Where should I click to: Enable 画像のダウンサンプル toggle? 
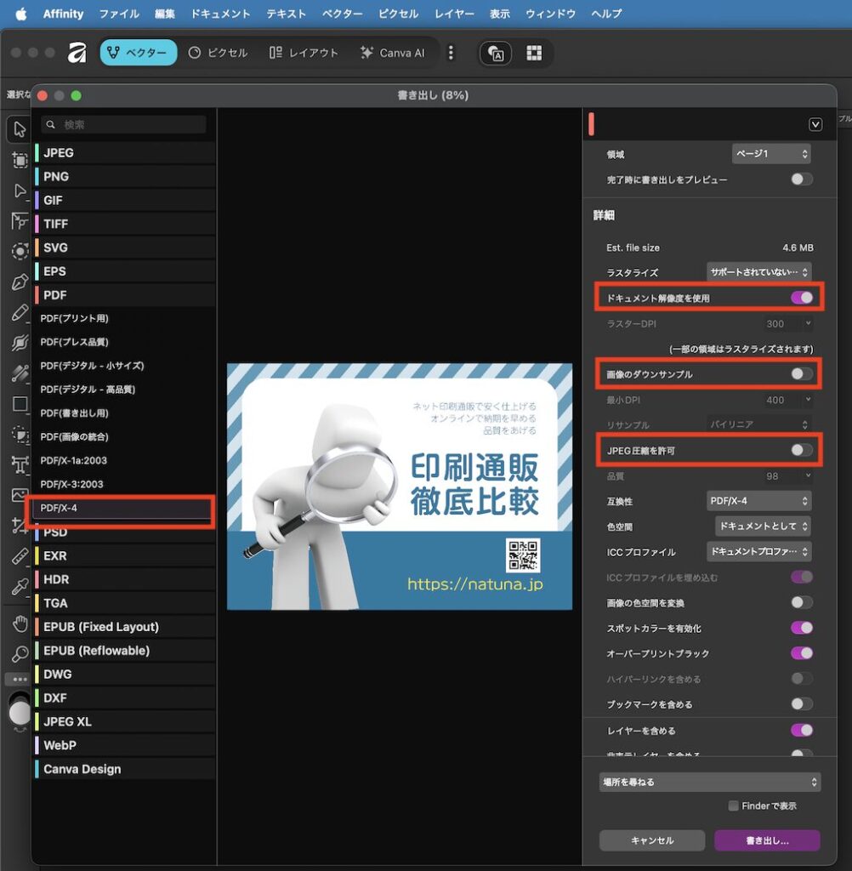(801, 373)
